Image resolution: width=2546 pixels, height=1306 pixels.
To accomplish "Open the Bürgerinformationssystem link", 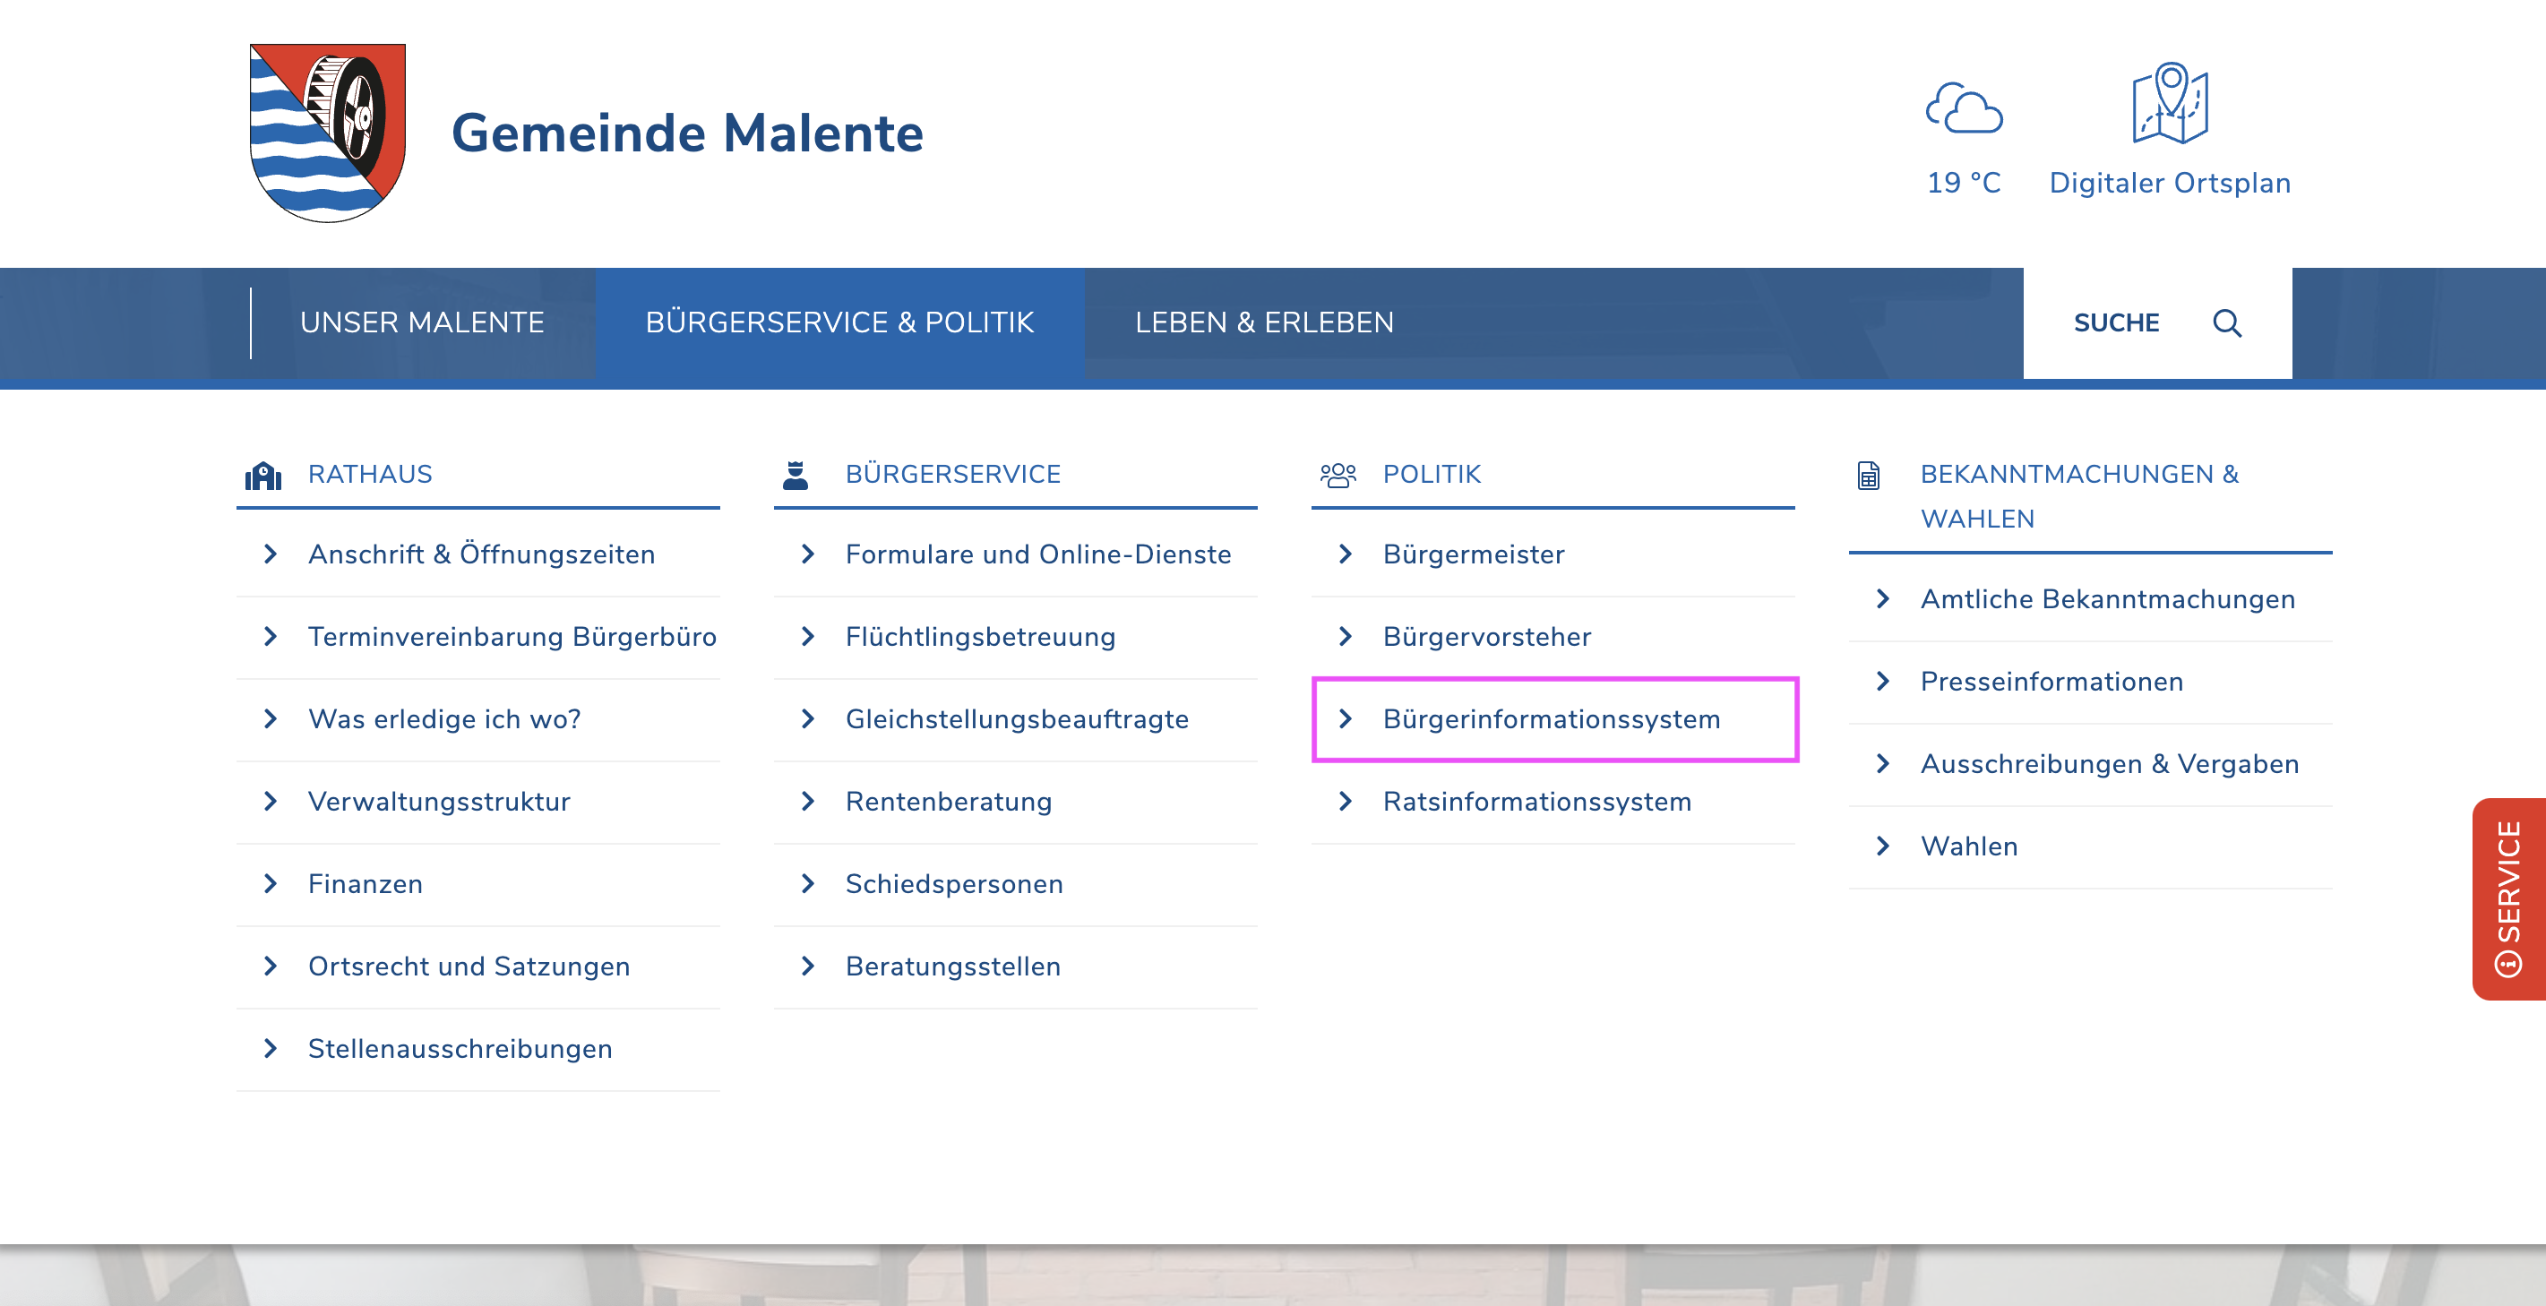I will coord(1551,719).
